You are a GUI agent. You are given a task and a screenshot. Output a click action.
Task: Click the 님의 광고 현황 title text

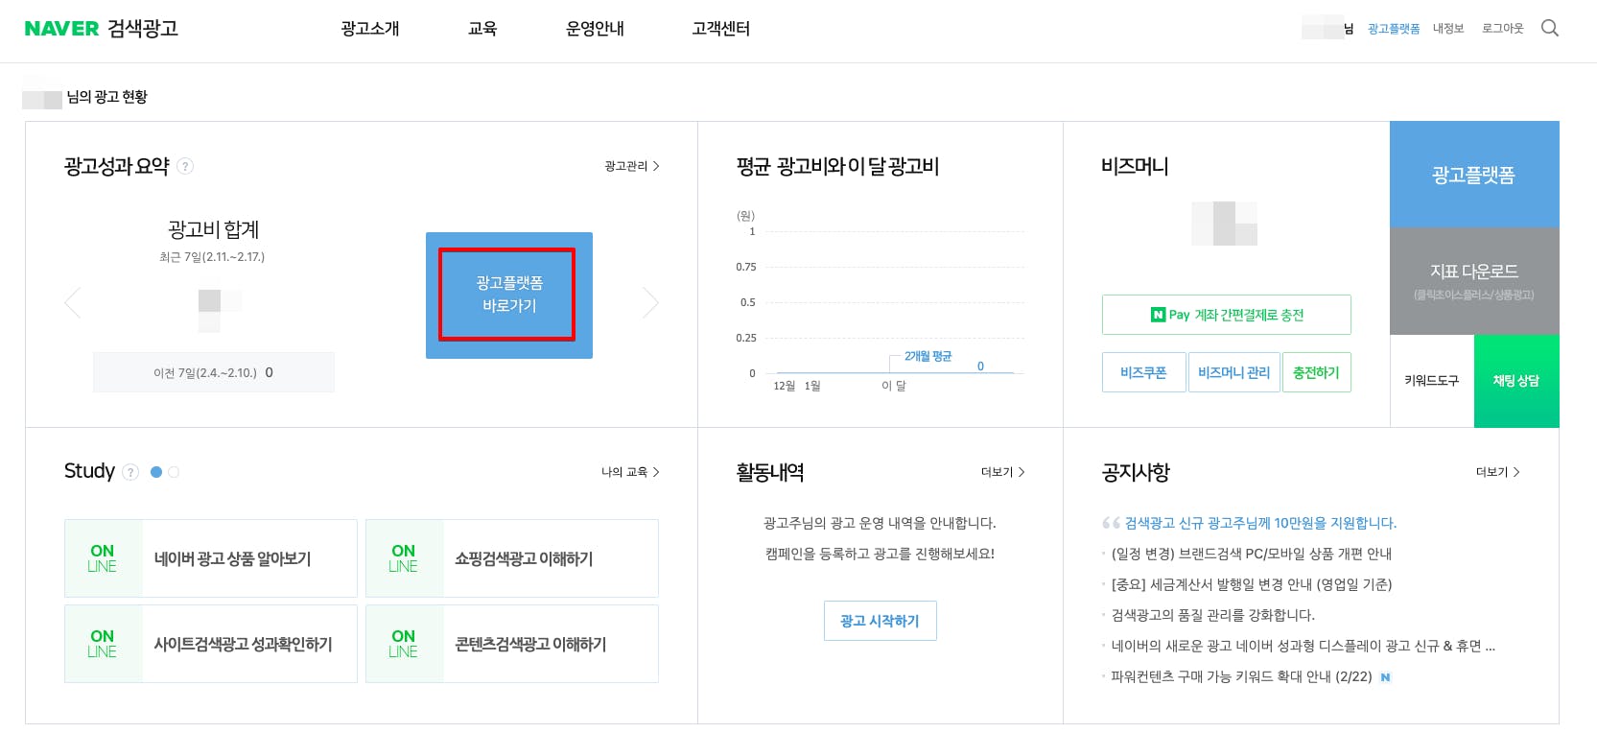click(106, 97)
